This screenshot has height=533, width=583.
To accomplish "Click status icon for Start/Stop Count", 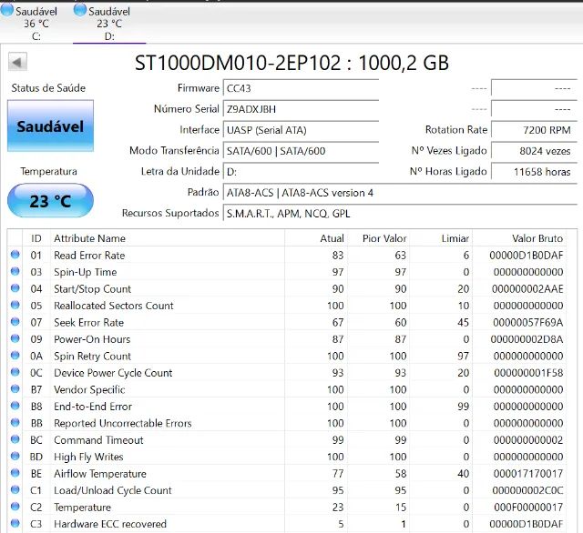I will [15, 287].
